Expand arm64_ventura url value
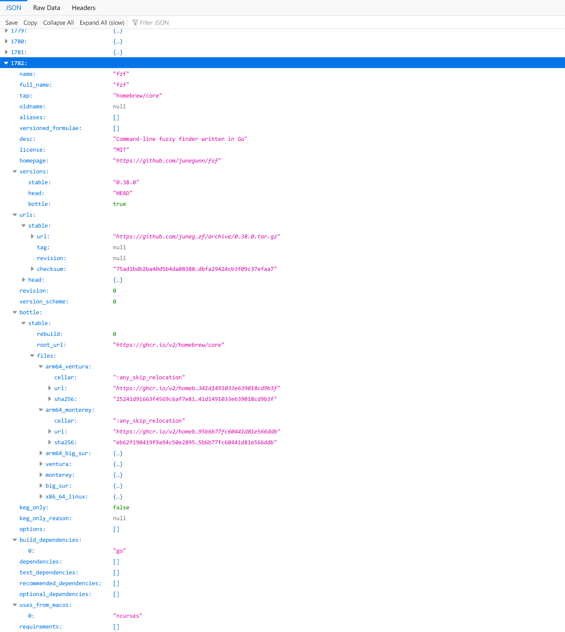Screen dimensions: 565x632 [49, 388]
